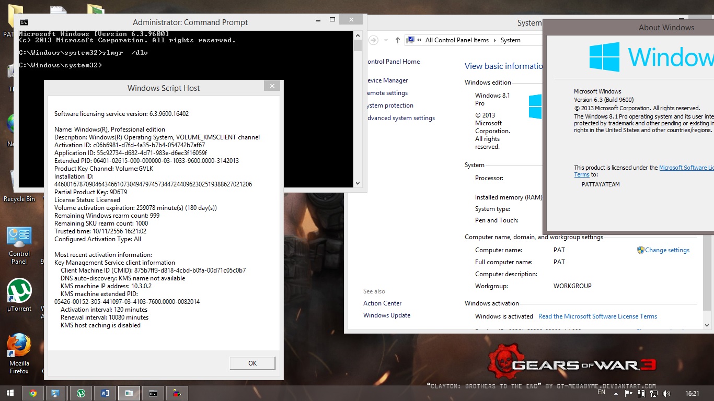Viewport: 714px width, 401px height.
Task: Click the 'Configured Activation Type: All' line
Action: (x=98, y=239)
